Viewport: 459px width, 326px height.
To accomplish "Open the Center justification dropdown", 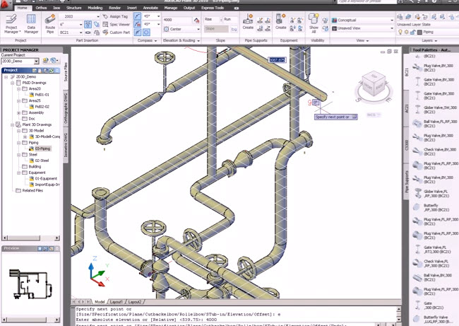I will point(181,29).
